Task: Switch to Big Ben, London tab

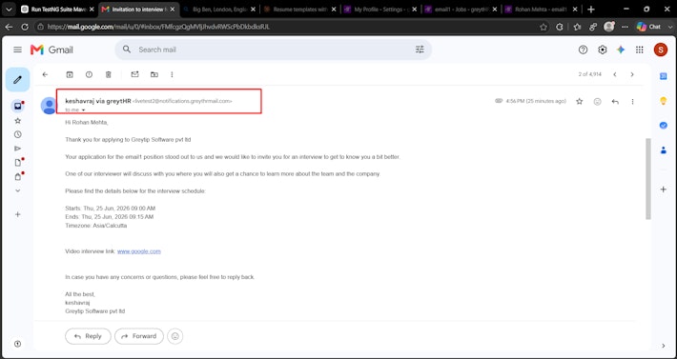Action: tap(219, 10)
